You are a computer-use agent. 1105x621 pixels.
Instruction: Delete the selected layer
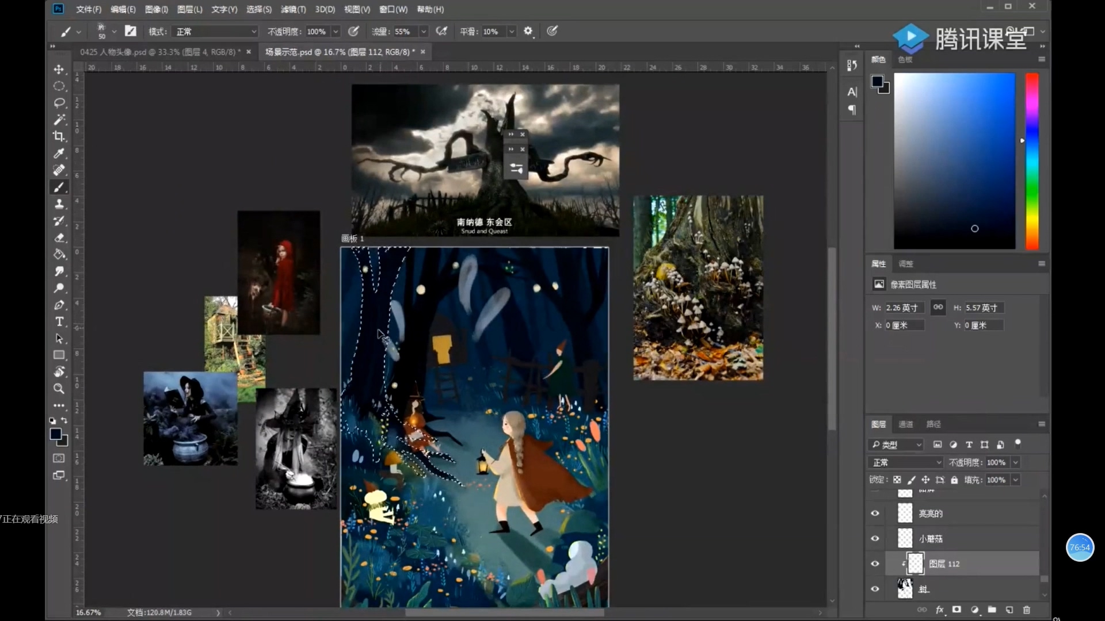(x=1026, y=609)
